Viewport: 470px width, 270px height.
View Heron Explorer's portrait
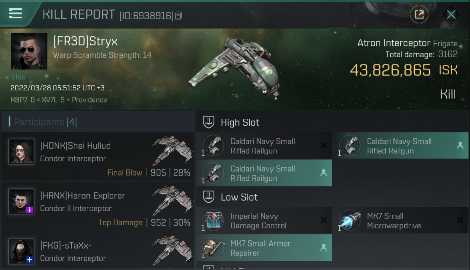[x=21, y=201]
